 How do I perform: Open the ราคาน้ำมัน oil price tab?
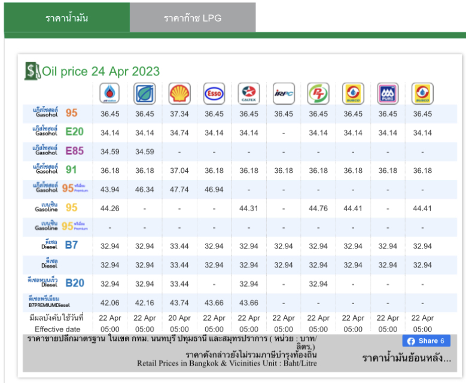coord(67,17)
